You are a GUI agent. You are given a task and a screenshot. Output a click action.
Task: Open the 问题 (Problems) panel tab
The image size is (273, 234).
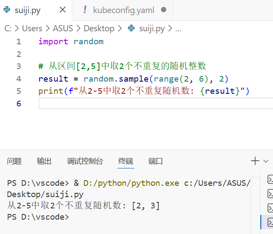[14, 161]
